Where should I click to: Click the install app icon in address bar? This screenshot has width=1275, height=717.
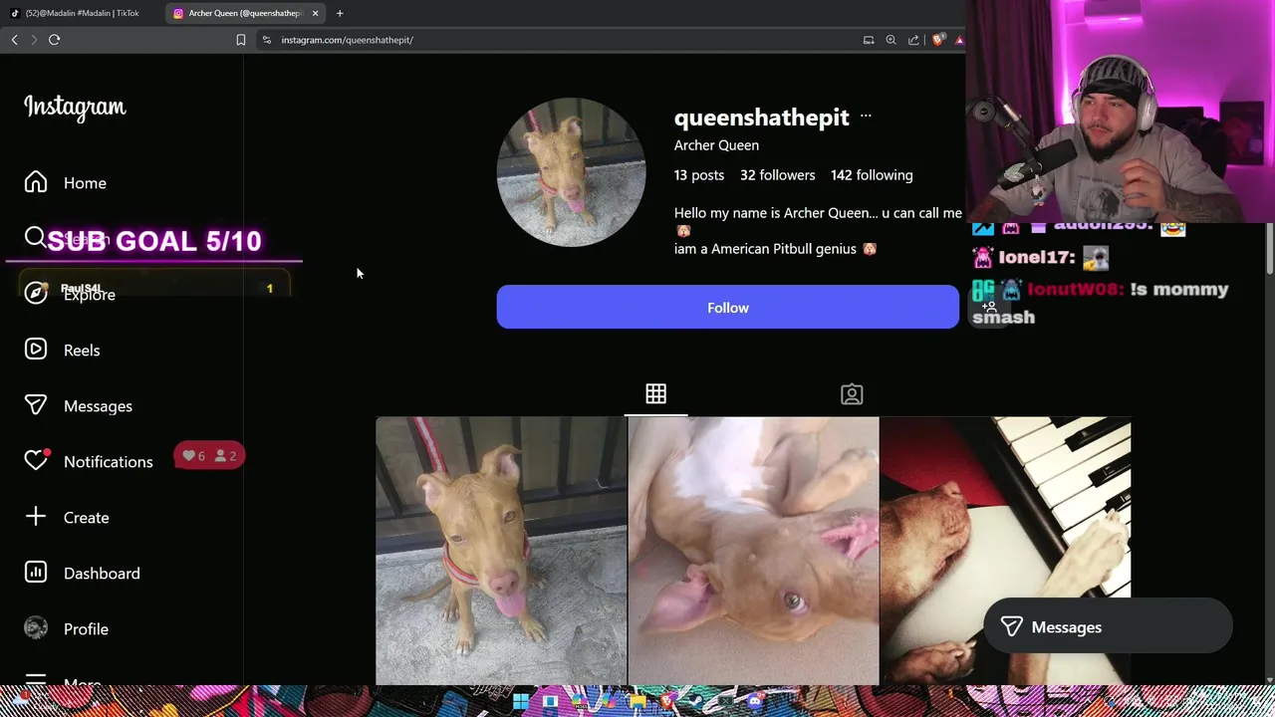(869, 40)
